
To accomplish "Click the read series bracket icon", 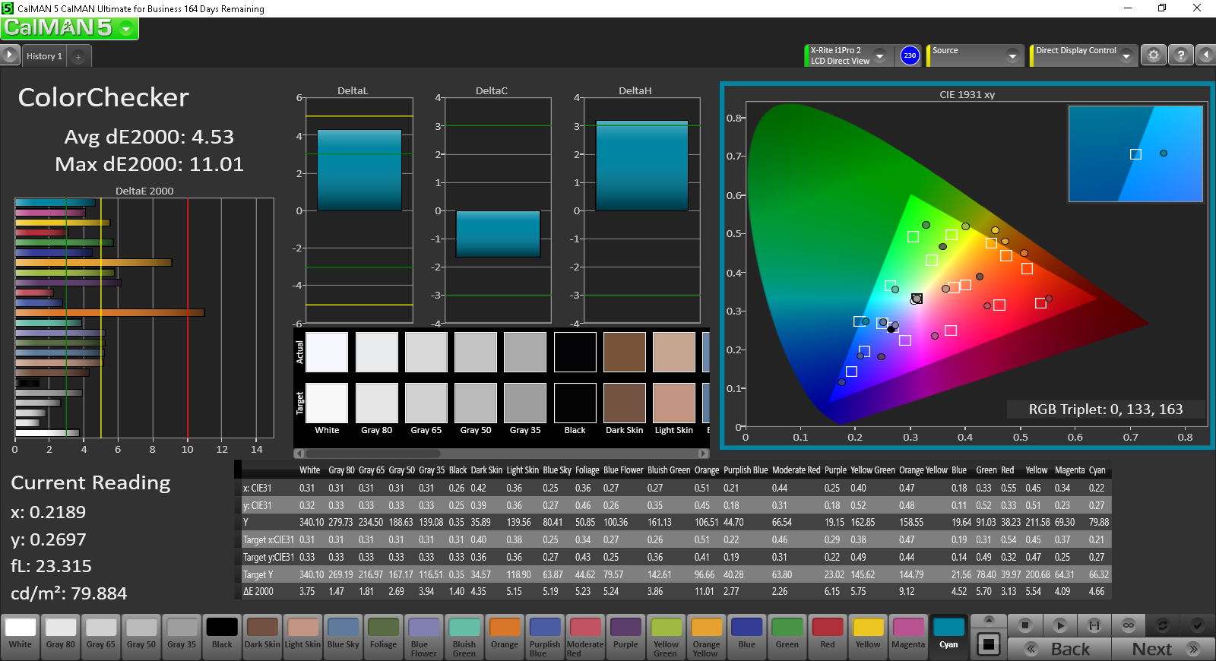I will (1094, 625).
